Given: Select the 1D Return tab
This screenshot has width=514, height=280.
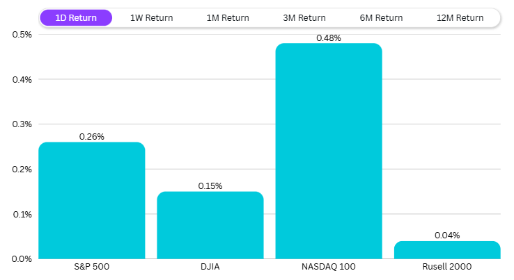Looking at the screenshot, I should tap(76, 17).
